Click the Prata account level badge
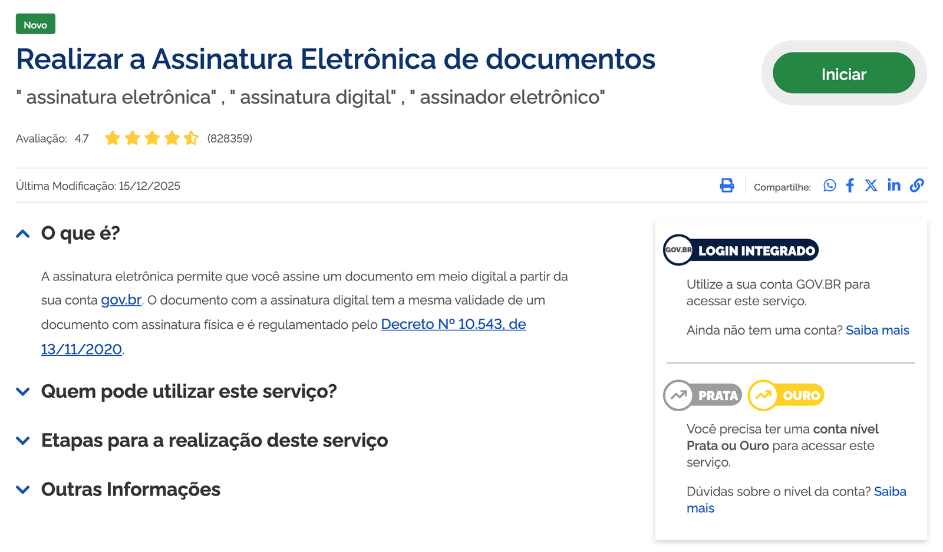 (x=702, y=395)
